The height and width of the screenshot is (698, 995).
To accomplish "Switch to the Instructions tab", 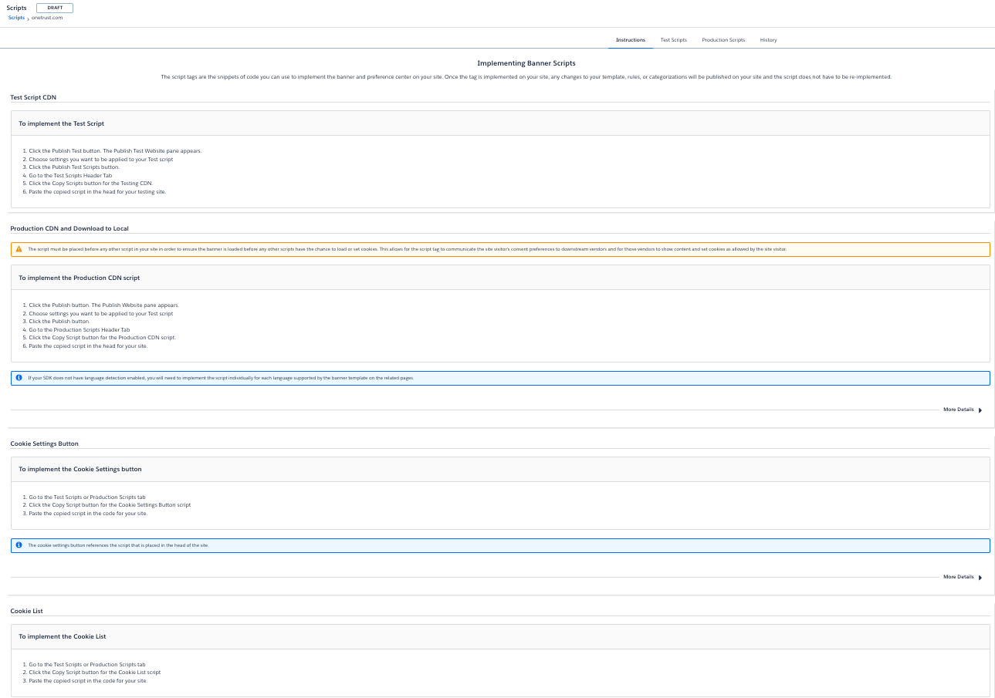I will click(x=631, y=40).
